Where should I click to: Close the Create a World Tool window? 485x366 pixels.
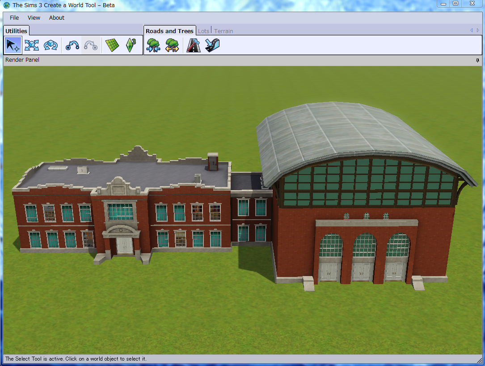coord(472,4)
